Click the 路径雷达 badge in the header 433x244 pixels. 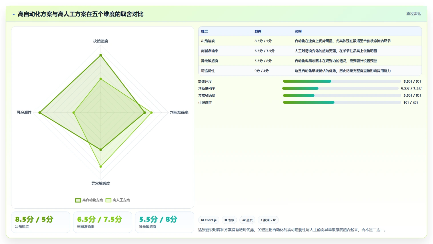pos(414,14)
